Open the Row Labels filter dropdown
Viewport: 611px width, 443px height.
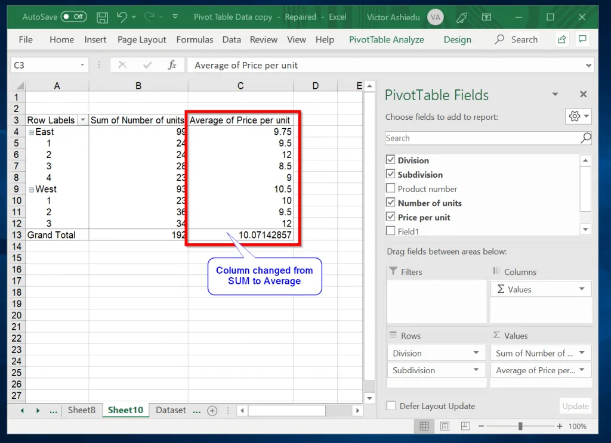coord(82,120)
